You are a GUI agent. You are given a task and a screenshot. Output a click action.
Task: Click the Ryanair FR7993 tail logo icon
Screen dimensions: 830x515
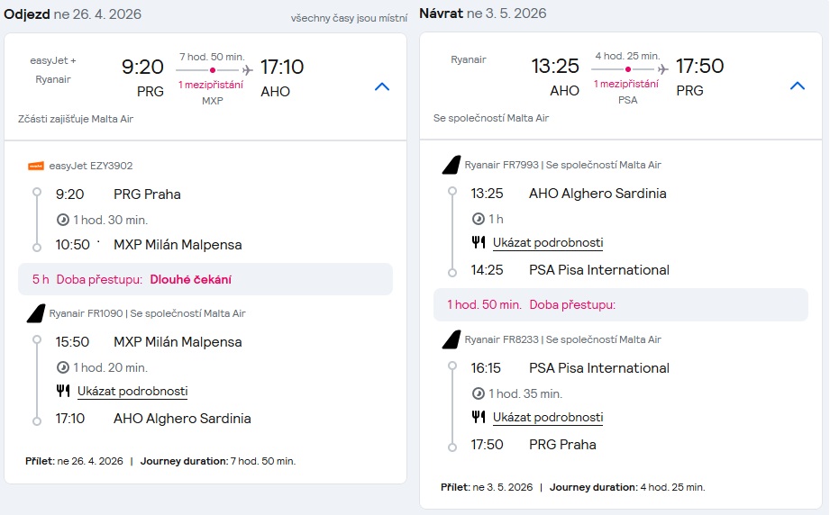click(x=451, y=165)
